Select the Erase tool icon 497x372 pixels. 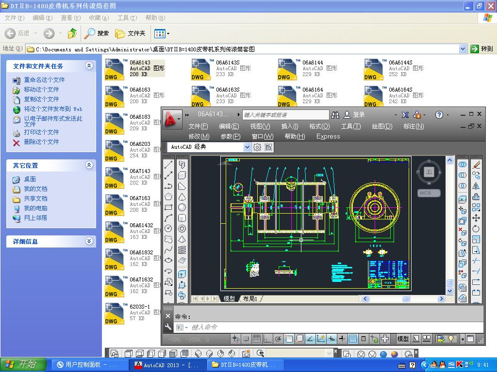click(476, 165)
